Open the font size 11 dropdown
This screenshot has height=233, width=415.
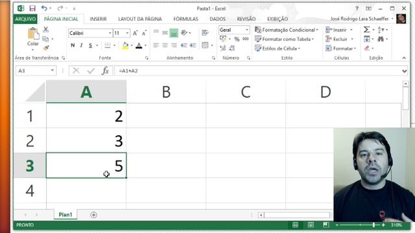coord(127,33)
